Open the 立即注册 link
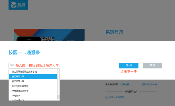Screen dimensions: 175x106 point(125,84)
